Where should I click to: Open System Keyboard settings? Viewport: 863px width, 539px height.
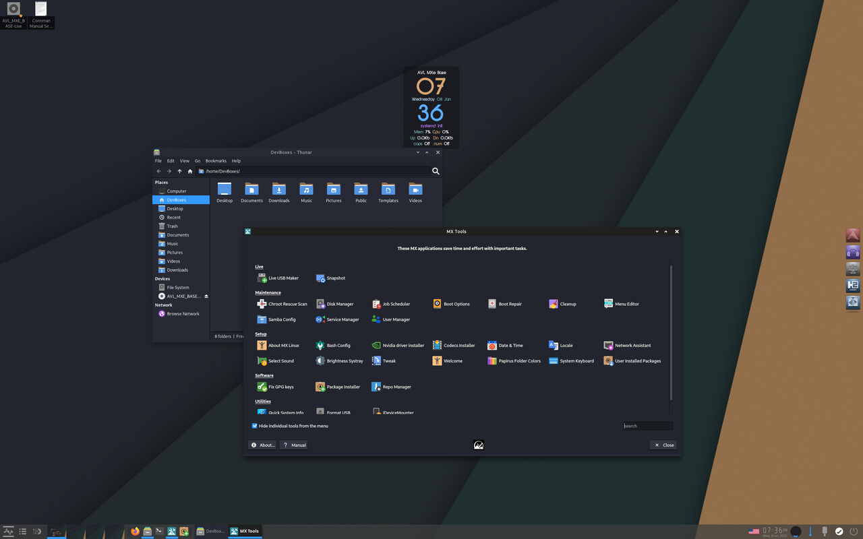coord(571,361)
